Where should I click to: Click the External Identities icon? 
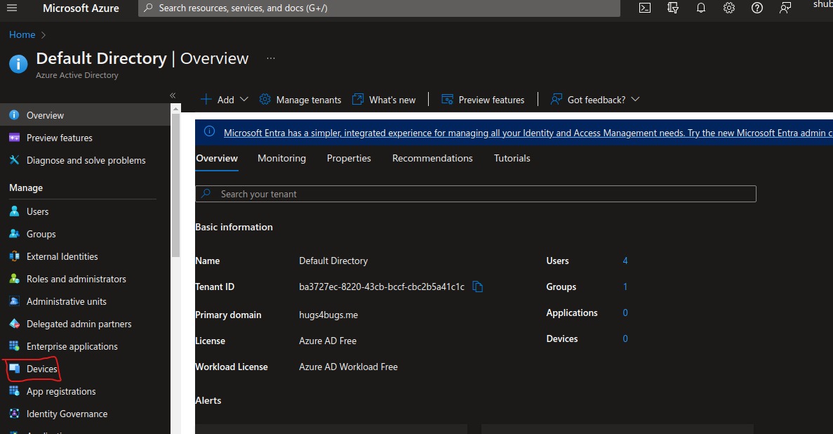(x=14, y=256)
